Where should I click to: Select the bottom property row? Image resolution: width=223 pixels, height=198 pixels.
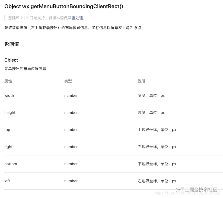point(11,164)
